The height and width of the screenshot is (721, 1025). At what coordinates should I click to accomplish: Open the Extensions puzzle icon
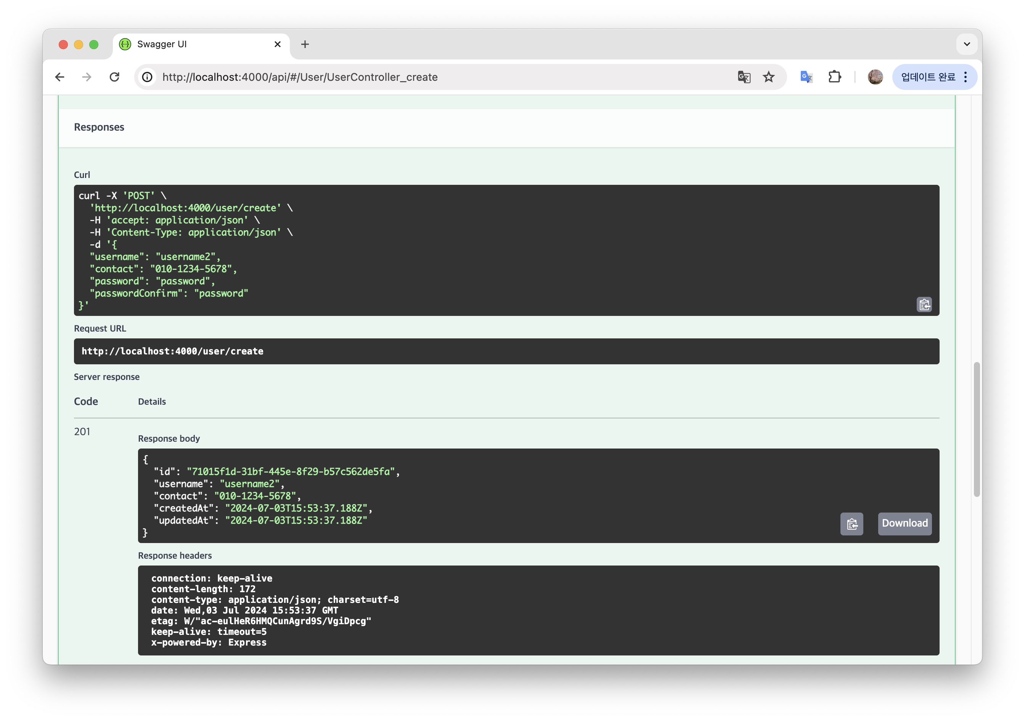click(x=834, y=77)
